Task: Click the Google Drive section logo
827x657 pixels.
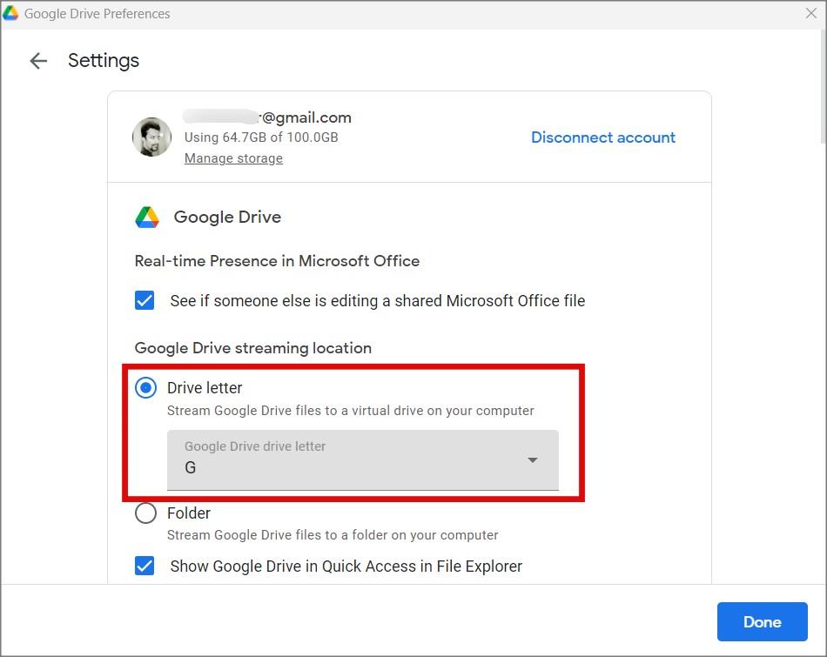Action: pyautogui.click(x=147, y=218)
